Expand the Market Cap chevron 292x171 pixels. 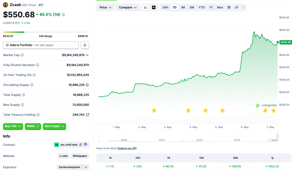click(87, 55)
